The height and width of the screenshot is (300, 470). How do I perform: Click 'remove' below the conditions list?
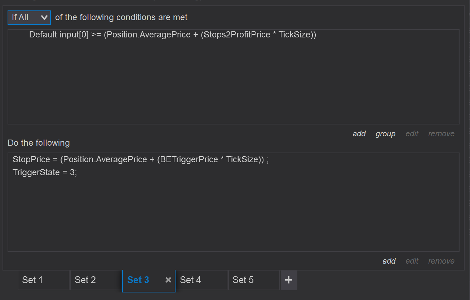[x=441, y=134]
